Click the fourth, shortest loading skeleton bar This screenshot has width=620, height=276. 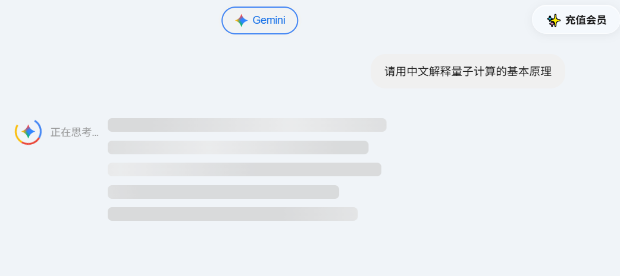(x=223, y=192)
